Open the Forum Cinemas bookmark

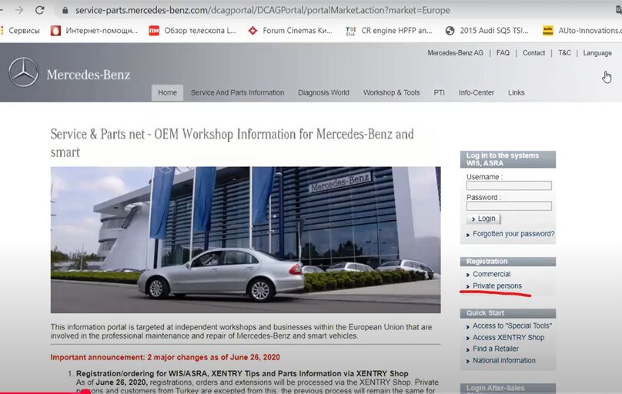pos(290,31)
